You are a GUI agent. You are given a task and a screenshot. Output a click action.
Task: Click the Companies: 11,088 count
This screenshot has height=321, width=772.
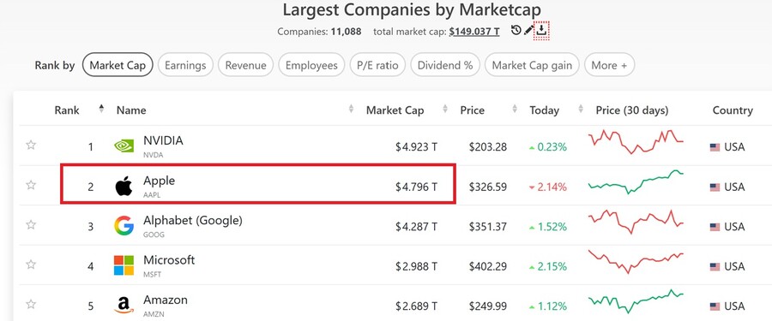click(x=319, y=32)
